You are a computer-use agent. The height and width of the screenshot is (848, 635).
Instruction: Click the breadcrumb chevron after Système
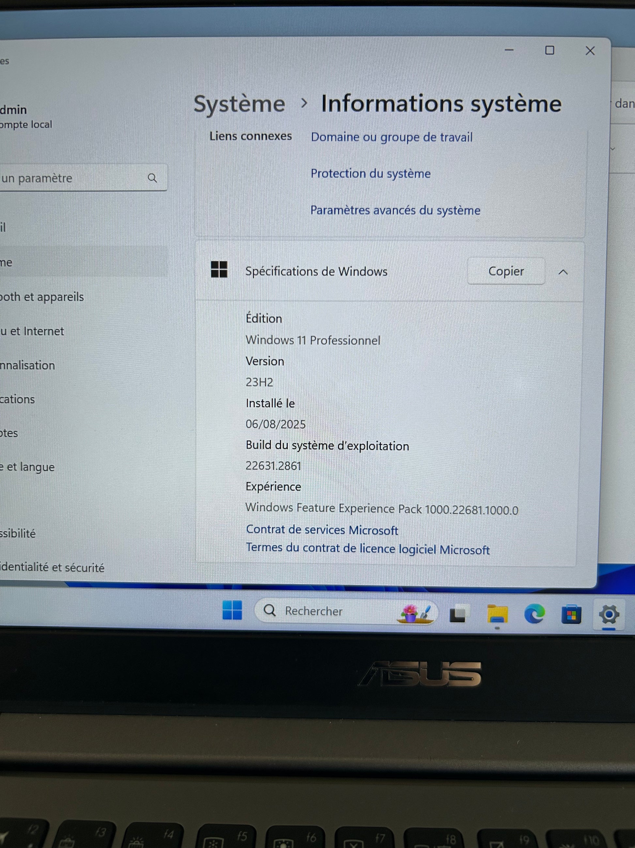(304, 103)
